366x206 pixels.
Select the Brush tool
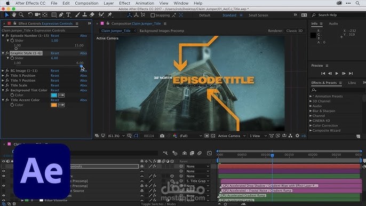coord(77,15)
